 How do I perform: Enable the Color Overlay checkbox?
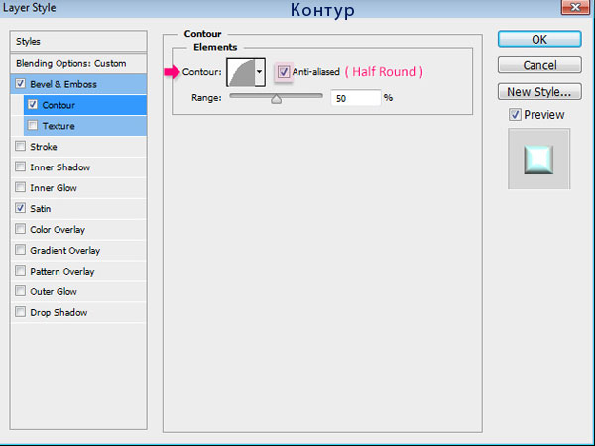21,229
